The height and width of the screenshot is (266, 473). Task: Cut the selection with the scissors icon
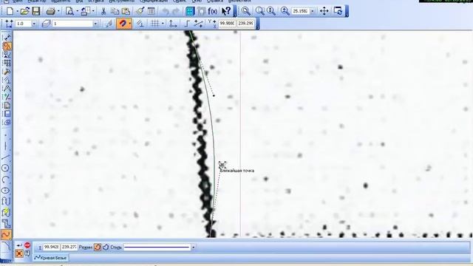coord(103,12)
